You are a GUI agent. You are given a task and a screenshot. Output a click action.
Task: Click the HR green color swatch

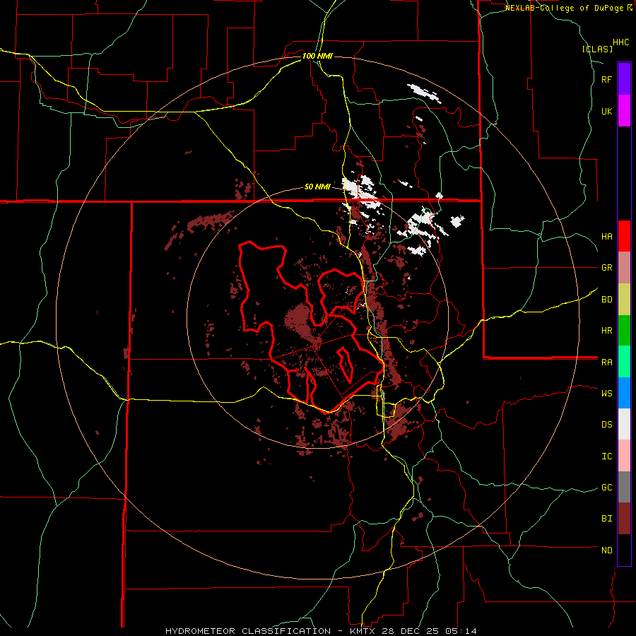click(x=624, y=331)
